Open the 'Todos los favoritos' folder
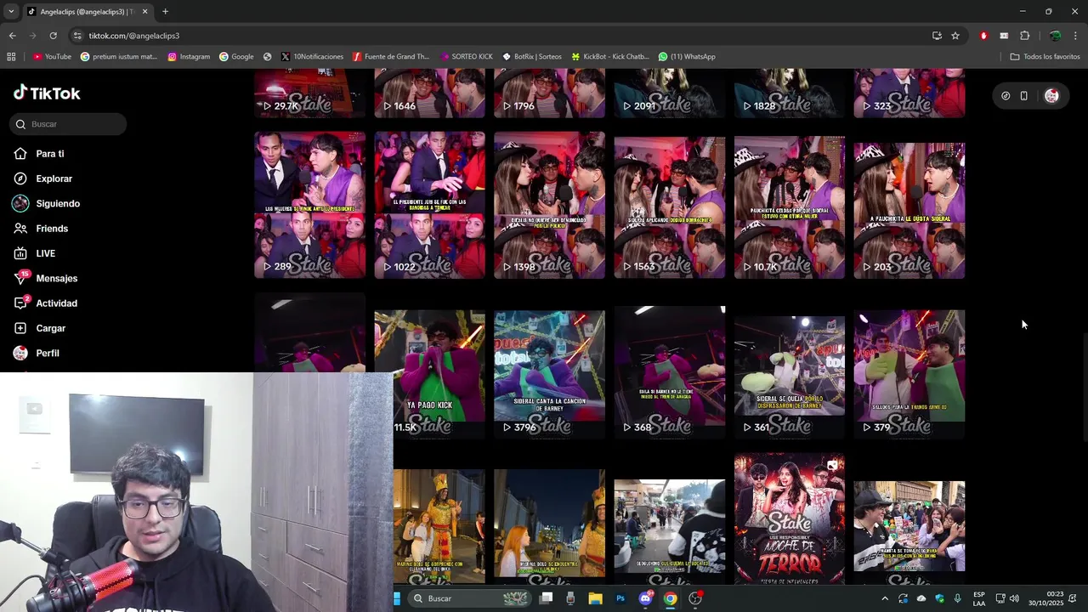This screenshot has height=612, width=1088. point(1045,57)
